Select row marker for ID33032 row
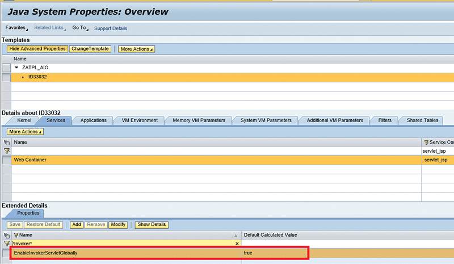Viewport: 454px width, 264px height. 6,77
